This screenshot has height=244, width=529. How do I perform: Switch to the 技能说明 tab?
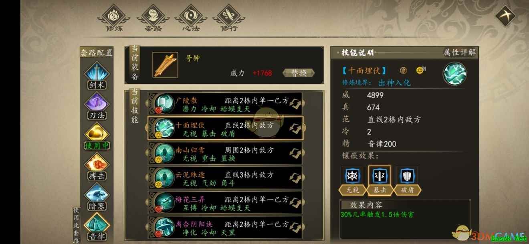click(357, 52)
